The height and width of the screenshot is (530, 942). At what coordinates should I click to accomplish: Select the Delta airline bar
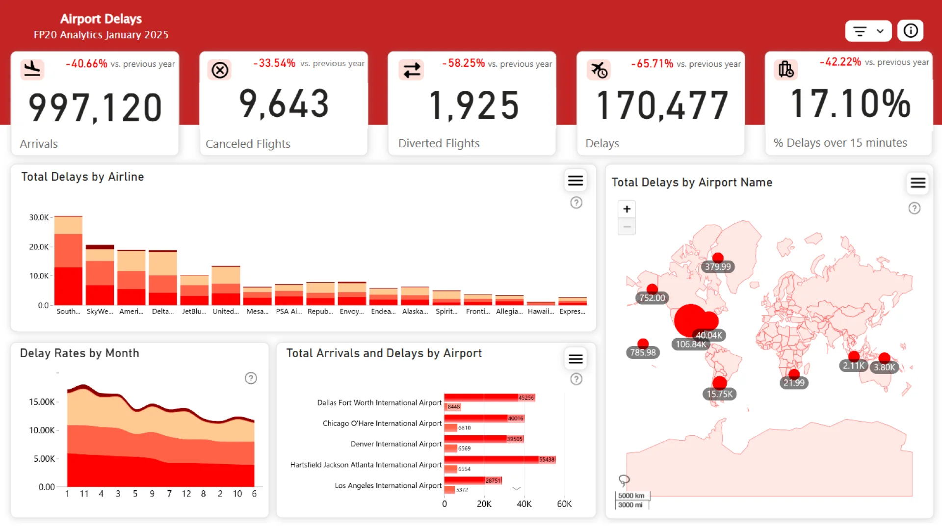pos(162,278)
